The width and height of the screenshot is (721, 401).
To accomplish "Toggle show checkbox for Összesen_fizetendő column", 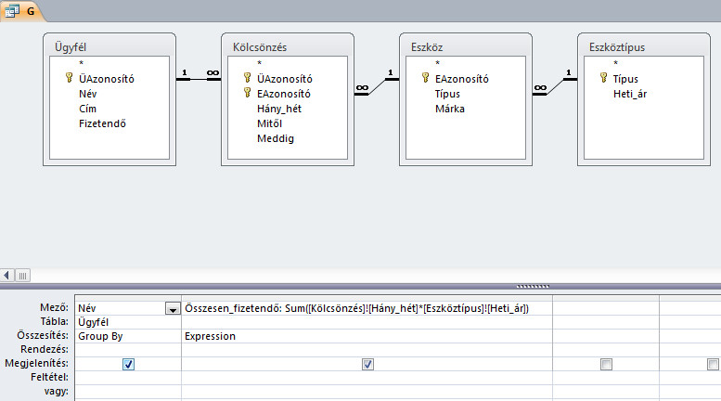I will click(367, 365).
